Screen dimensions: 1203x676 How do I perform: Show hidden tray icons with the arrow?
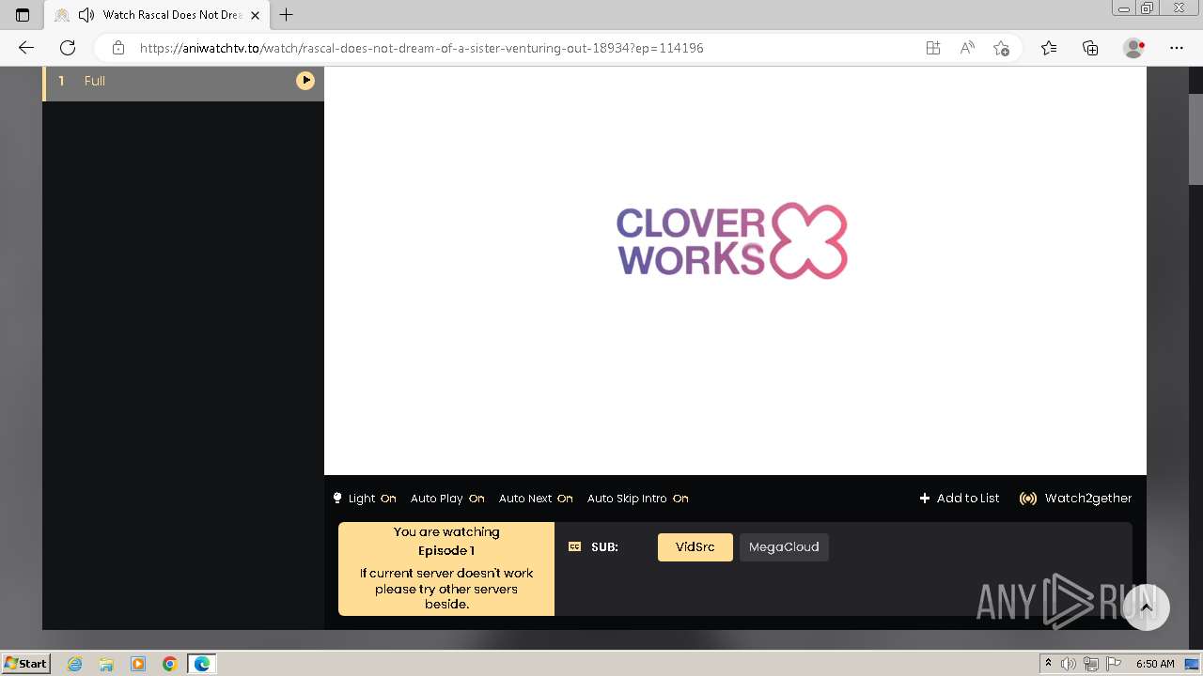1048,664
